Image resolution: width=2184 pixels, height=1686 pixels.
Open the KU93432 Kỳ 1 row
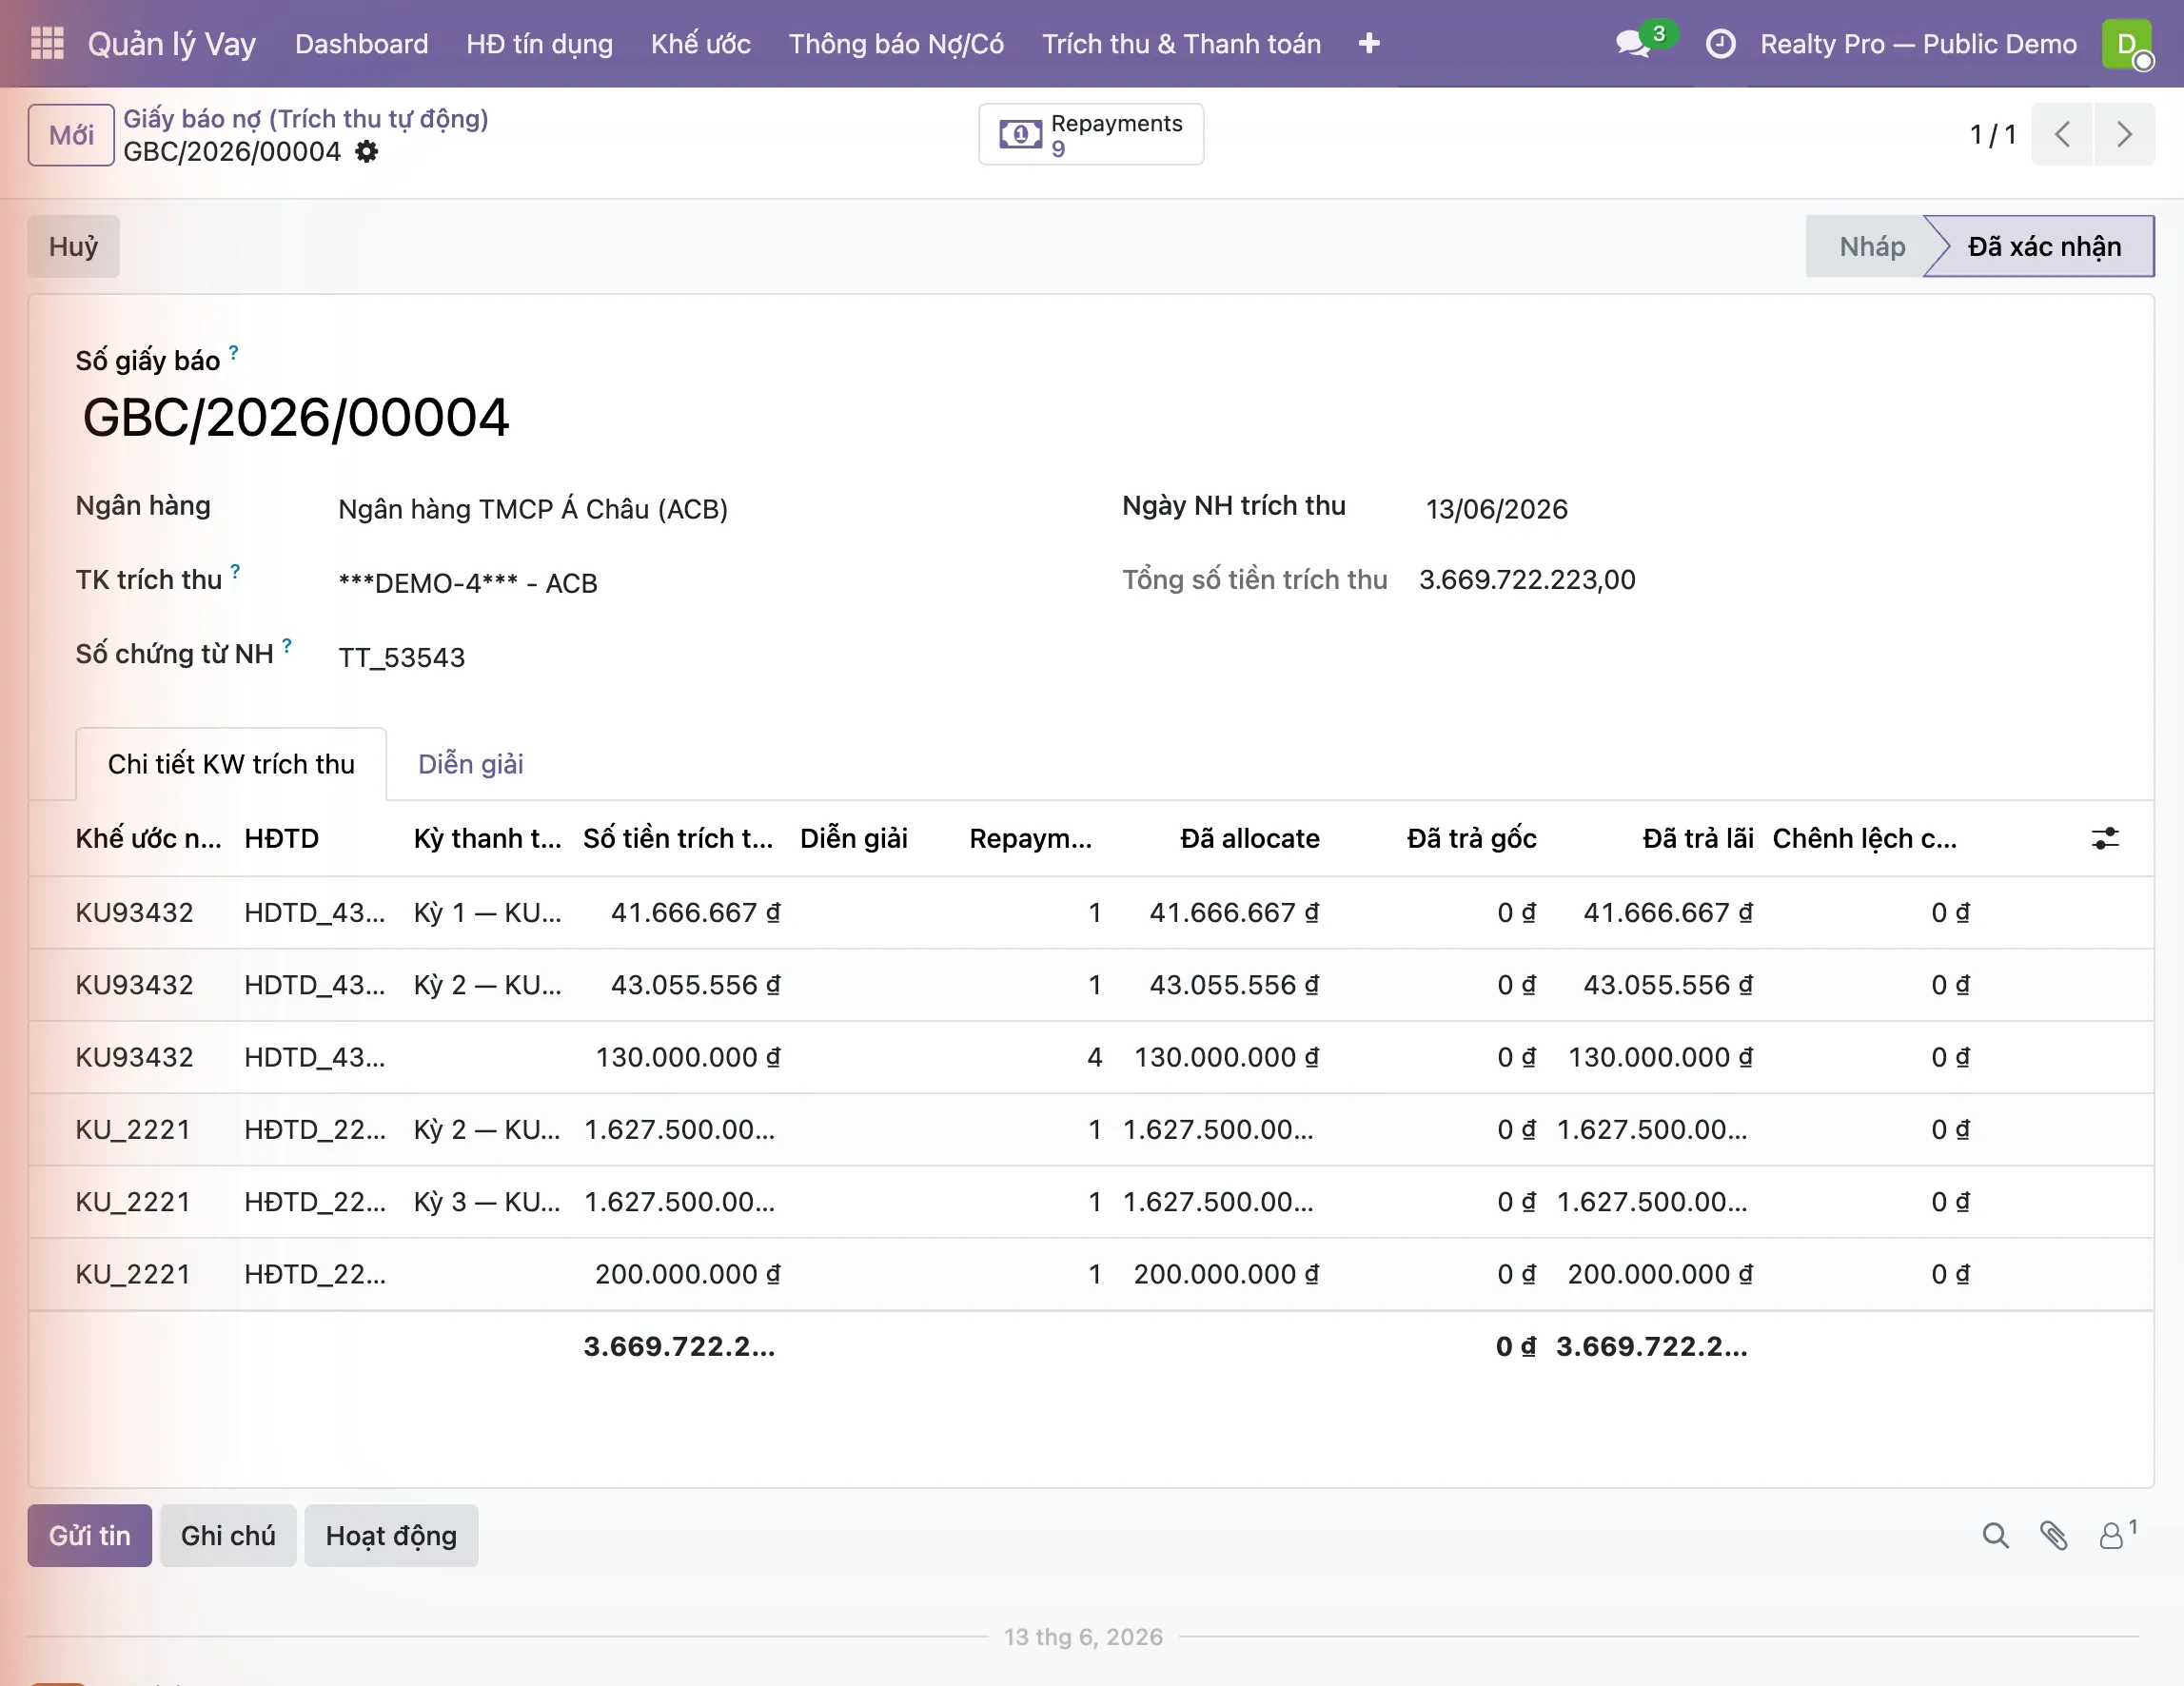point(1090,912)
